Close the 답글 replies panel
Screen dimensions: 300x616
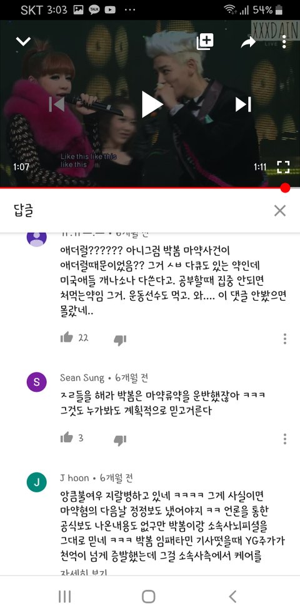(x=280, y=211)
